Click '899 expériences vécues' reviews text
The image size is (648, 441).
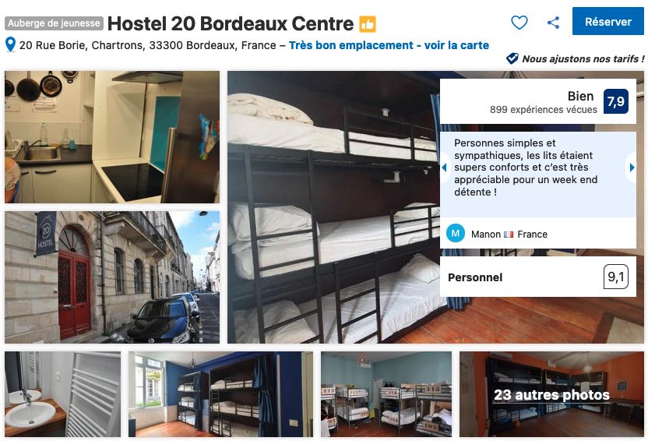[543, 110]
